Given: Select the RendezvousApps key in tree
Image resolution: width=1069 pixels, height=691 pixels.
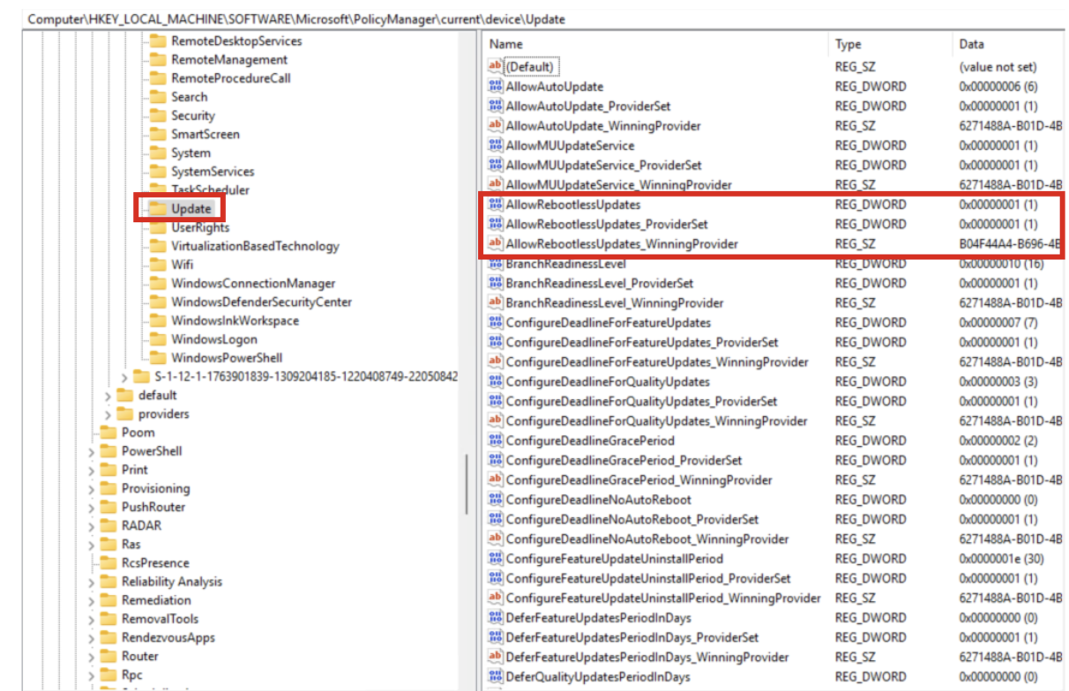Looking at the screenshot, I should tap(168, 637).
